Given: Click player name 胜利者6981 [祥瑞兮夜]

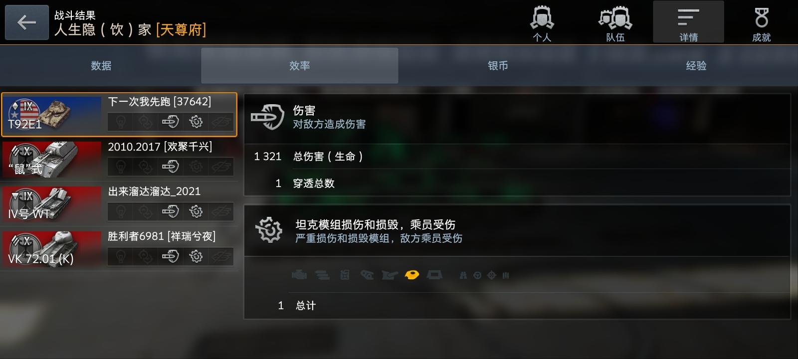Looking at the screenshot, I should [x=162, y=236].
